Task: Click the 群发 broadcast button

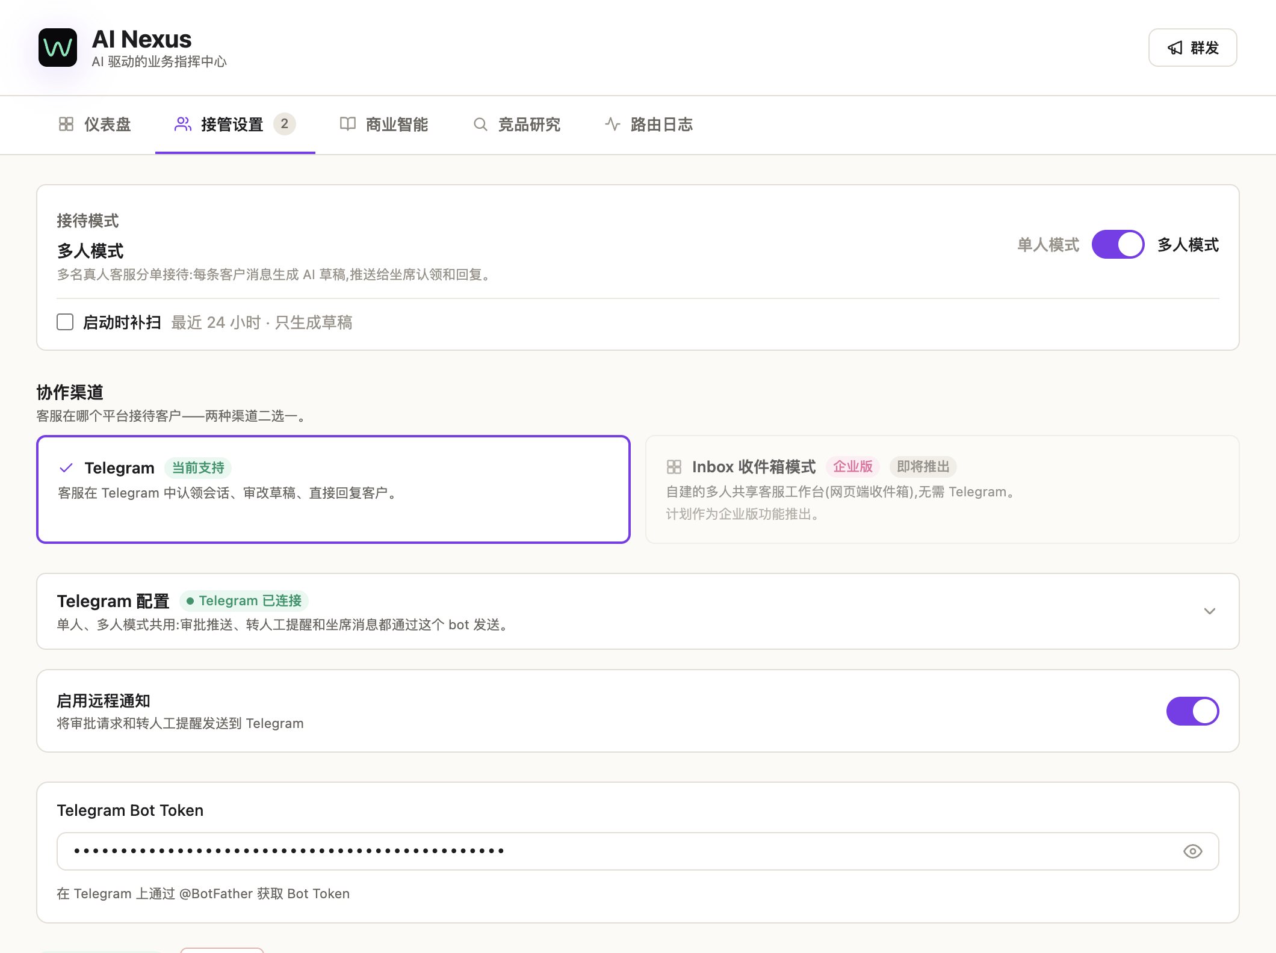Action: tap(1192, 48)
